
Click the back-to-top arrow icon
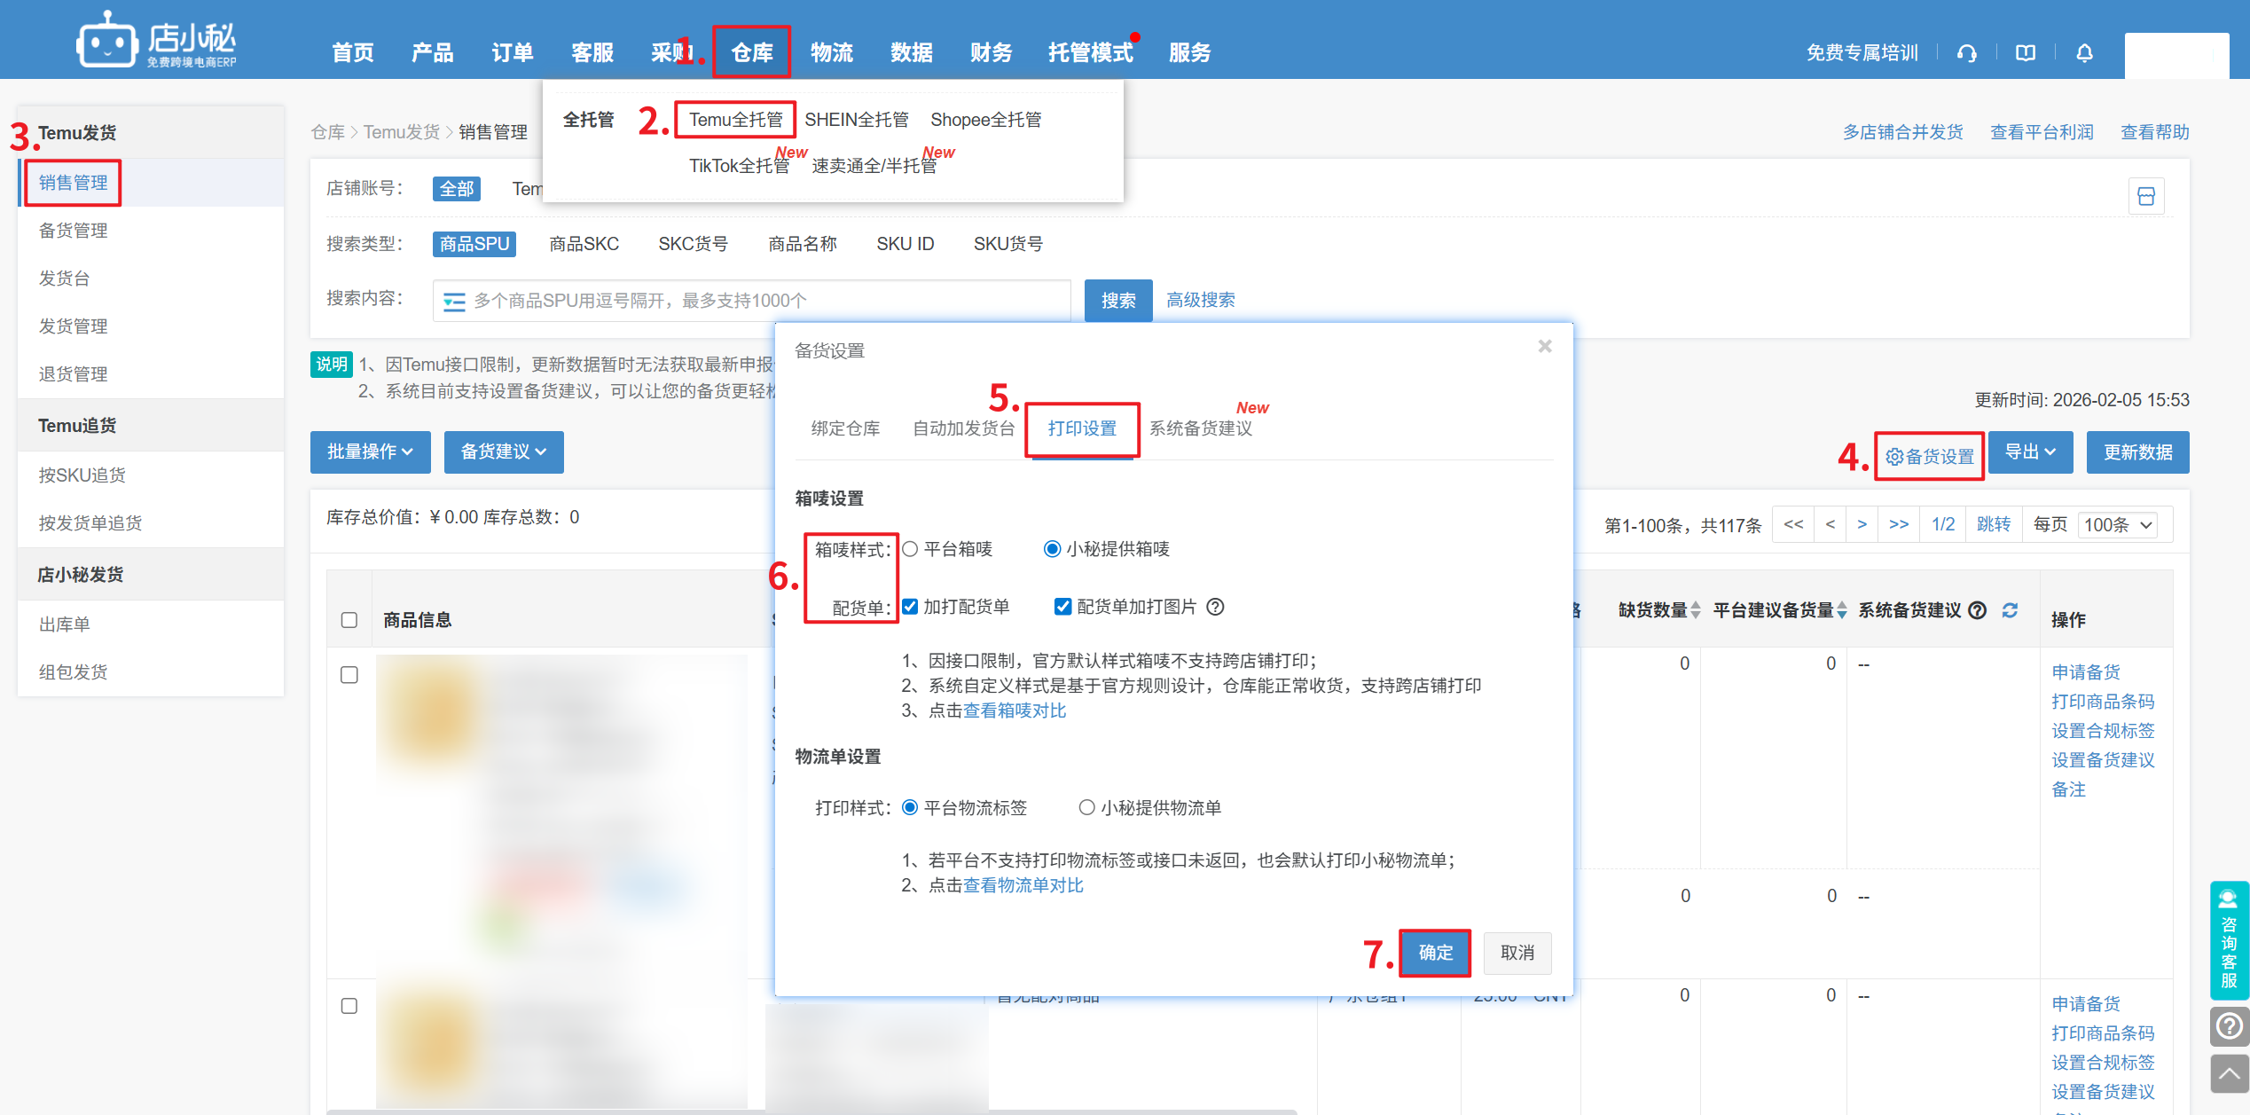pyautogui.click(x=2229, y=1074)
